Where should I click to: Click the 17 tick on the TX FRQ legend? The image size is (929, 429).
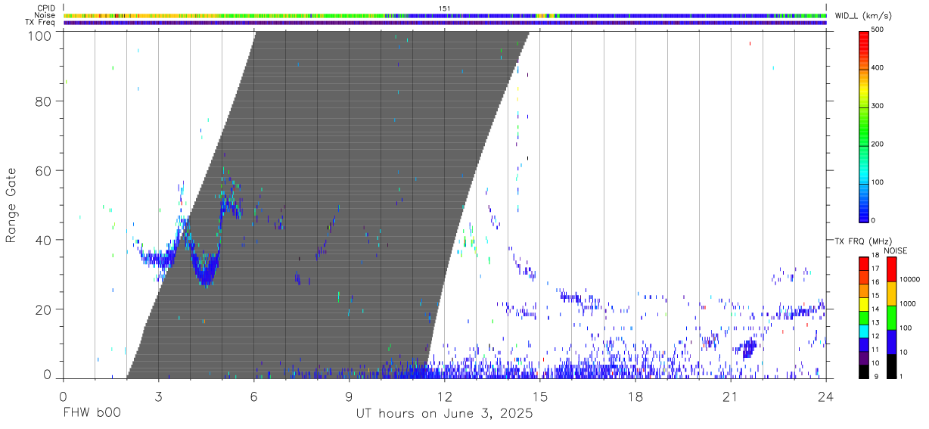point(875,269)
